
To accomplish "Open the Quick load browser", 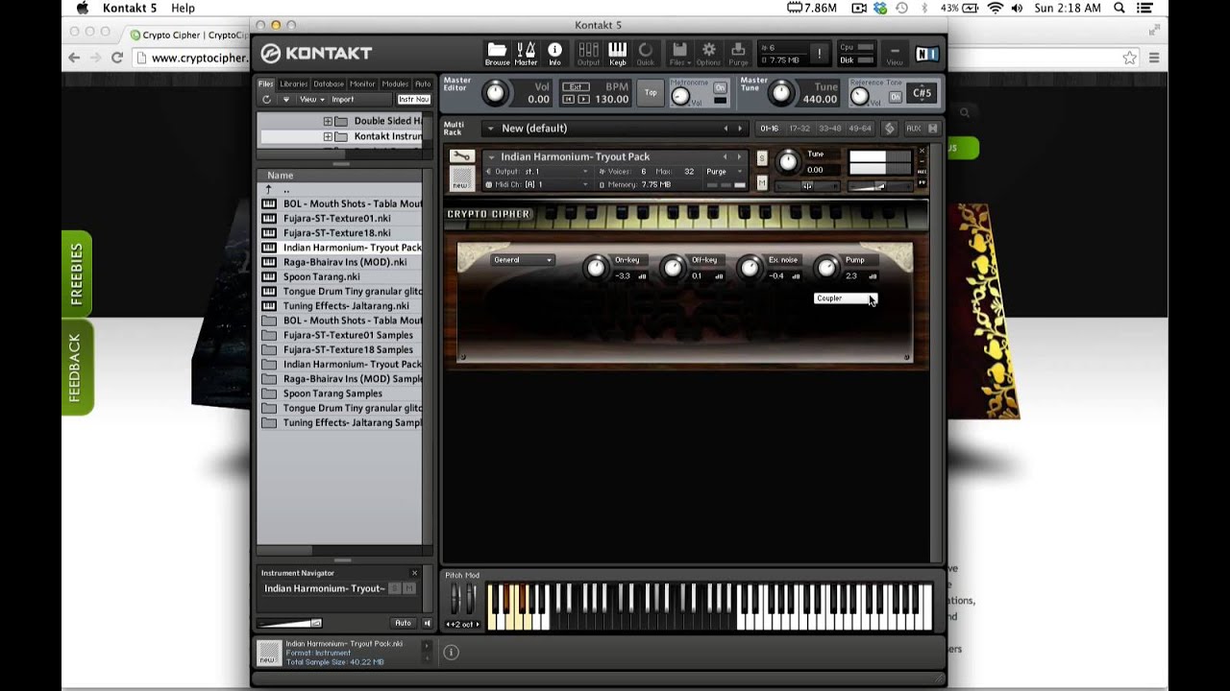I will (x=645, y=54).
